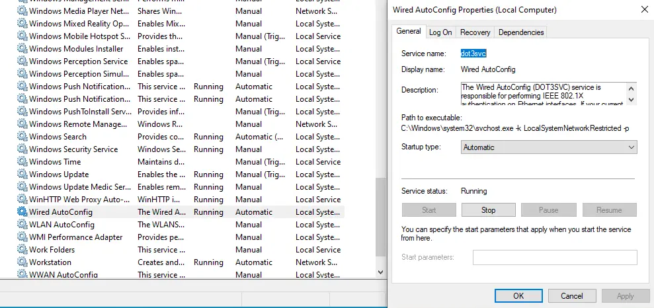Viewport: 654px width, 308px height.
Task: Cancel the properties dialog
Action: pyautogui.click(x=572, y=296)
